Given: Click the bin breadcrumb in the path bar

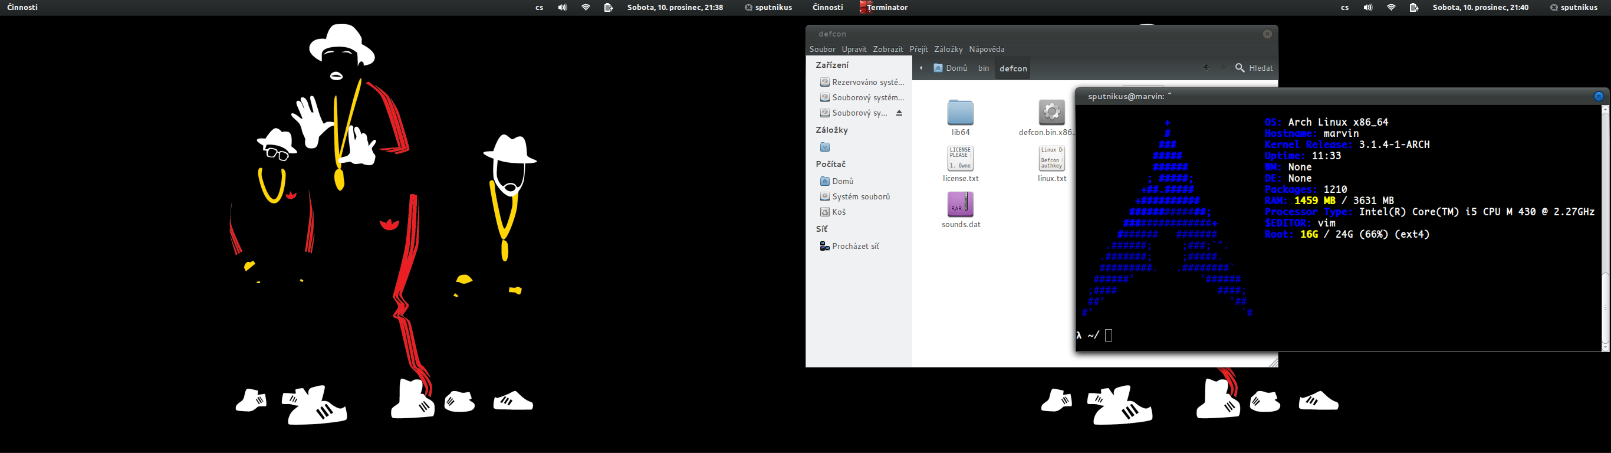Looking at the screenshot, I should 983,68.
